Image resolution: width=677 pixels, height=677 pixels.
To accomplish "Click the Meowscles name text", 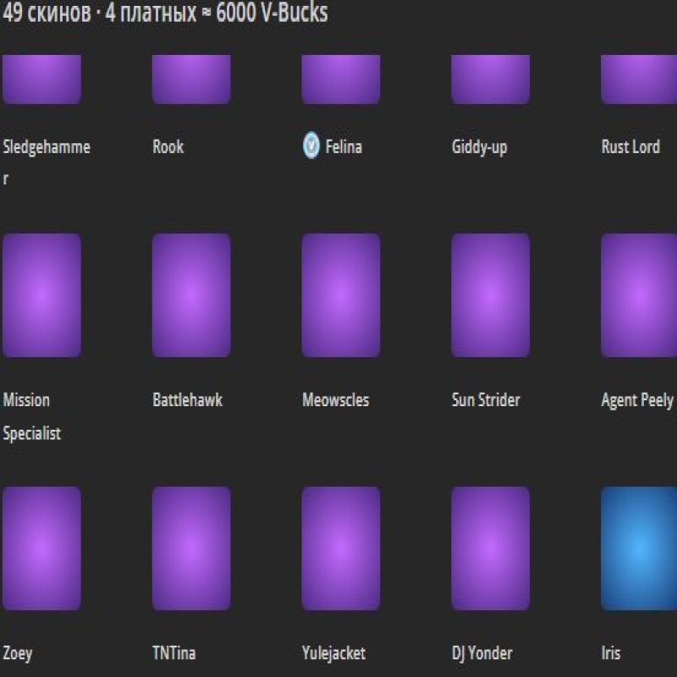I will (335, 400).
